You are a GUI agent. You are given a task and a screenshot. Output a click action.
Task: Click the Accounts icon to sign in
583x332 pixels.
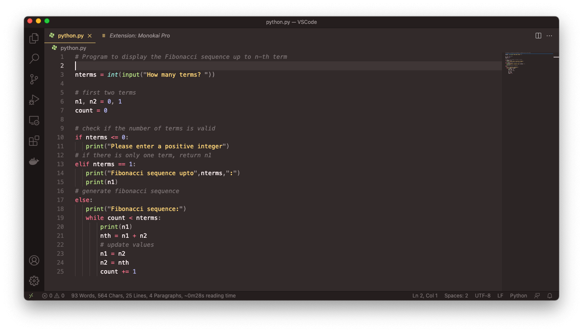coord(34,260)
